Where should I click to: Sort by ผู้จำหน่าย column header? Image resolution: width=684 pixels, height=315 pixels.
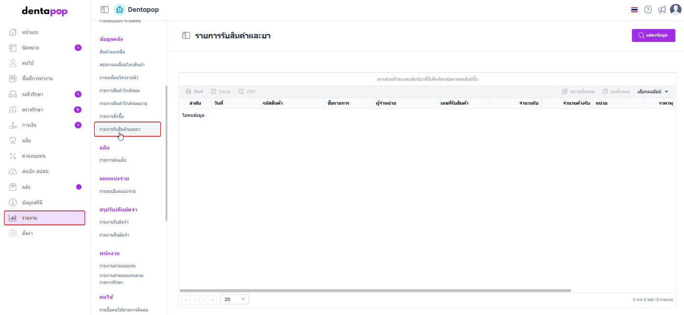click(x=405, y=104)
